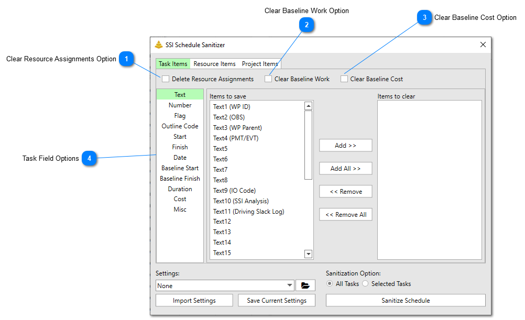
Task: Open the Resource Items tab
Action: pyautogui.click(x=214, y=63)
